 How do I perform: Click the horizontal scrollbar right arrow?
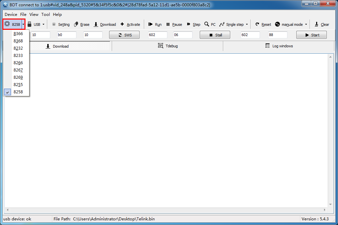point(325,210)
